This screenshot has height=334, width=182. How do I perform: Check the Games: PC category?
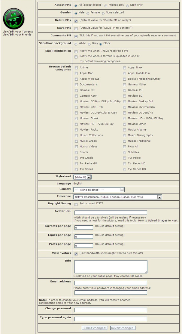(x=76, y=90)
